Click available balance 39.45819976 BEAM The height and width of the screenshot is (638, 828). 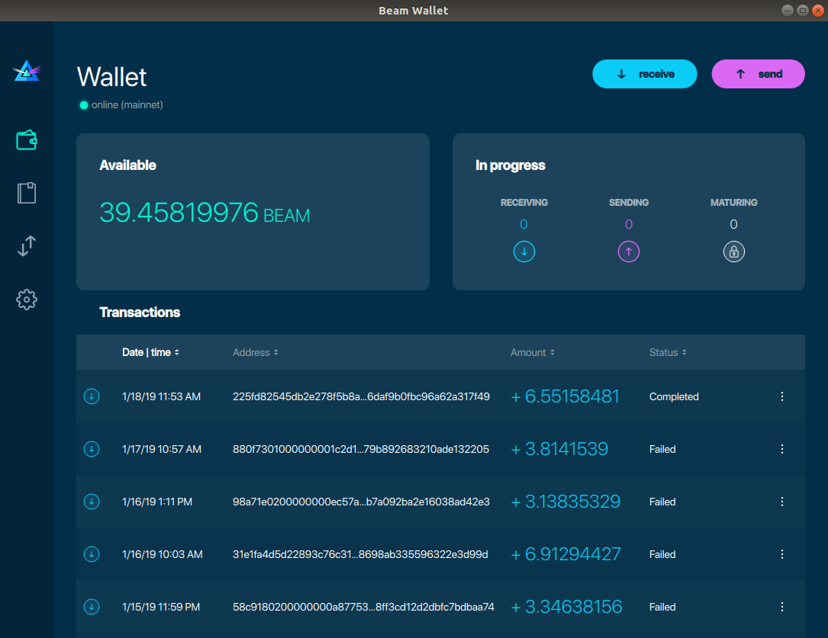pos(205,213)
